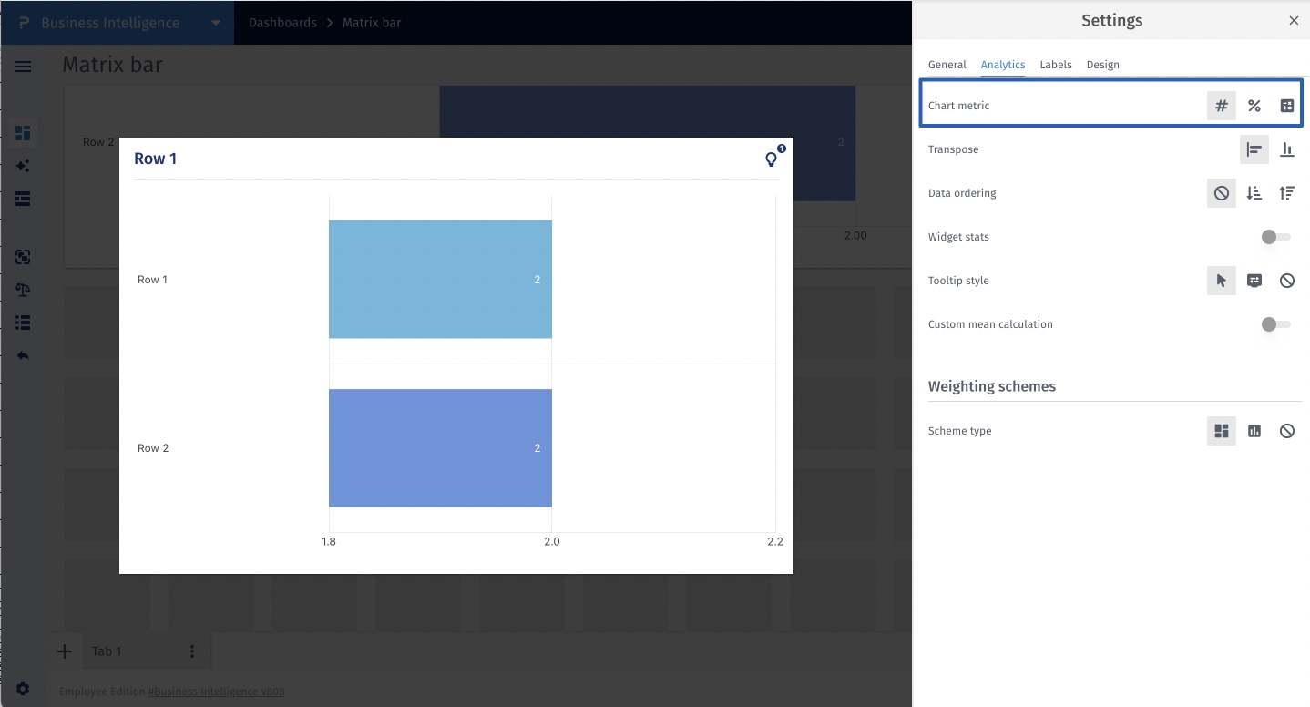
Task: Open the weighting scales tool in sidebar
Action: click(23, 290)
